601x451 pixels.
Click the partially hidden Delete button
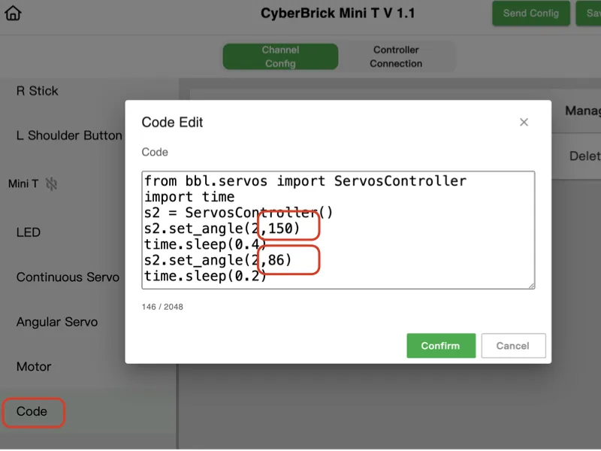(584, 156)
